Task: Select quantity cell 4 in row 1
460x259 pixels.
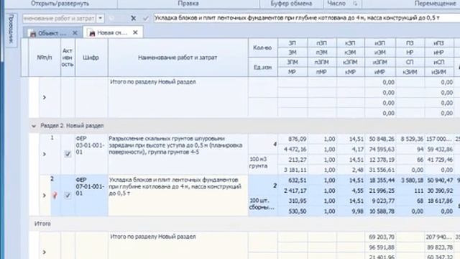Action: (x=263, y=144)
